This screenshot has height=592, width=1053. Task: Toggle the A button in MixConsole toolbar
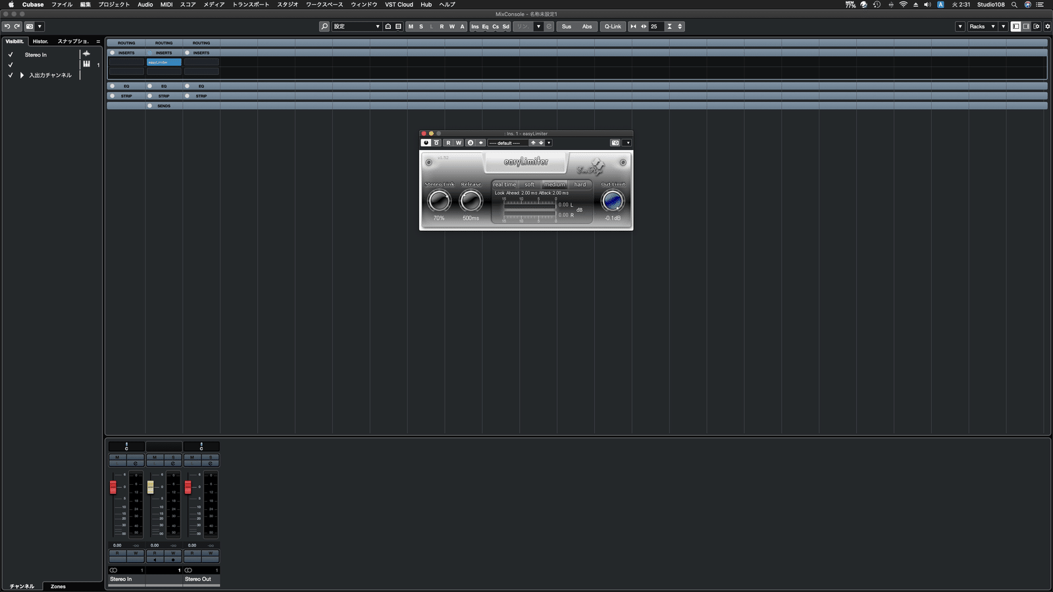(462, 26)
